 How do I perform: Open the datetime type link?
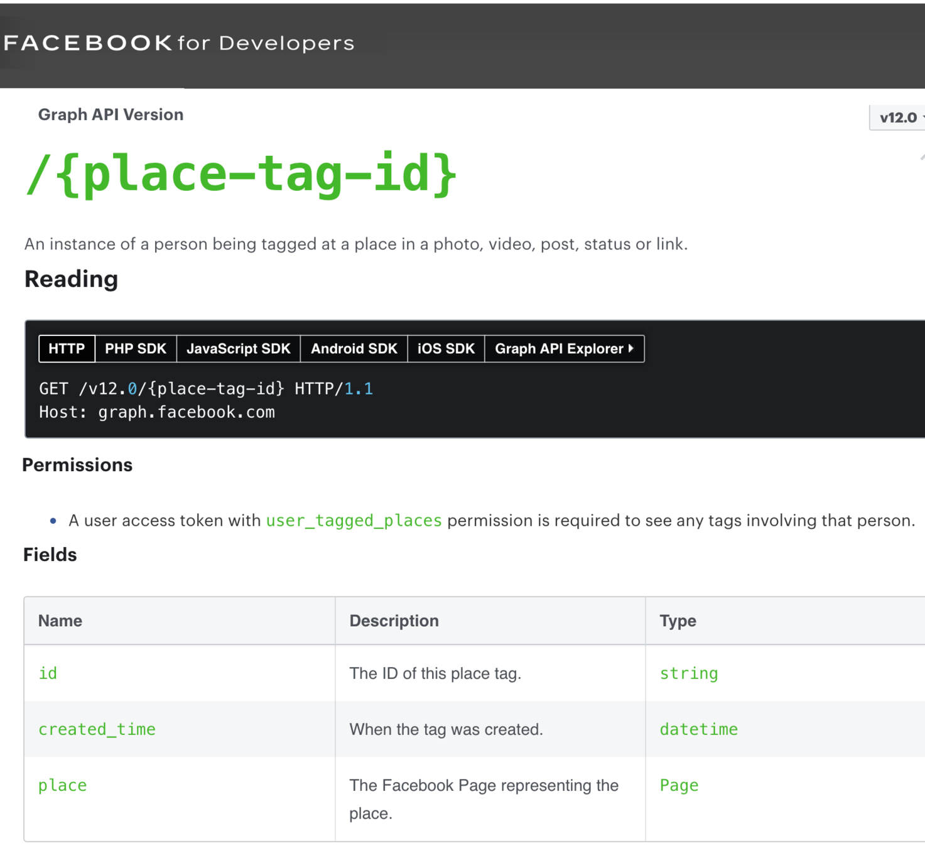[x=699, y=729]
